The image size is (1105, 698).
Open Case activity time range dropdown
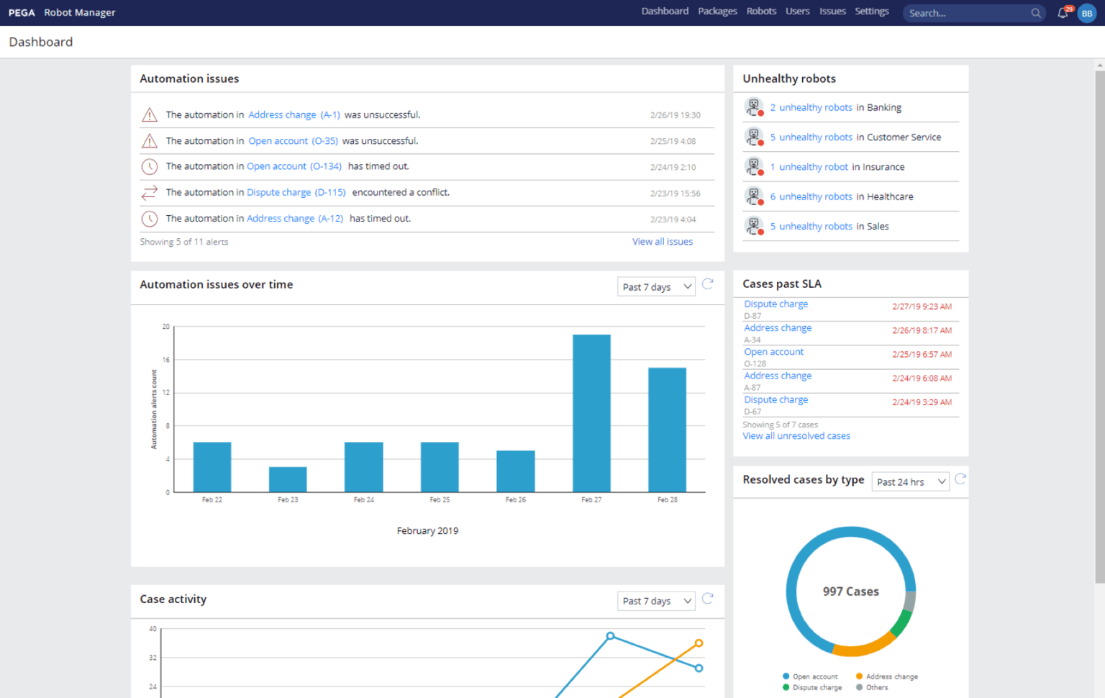(656, 601)
